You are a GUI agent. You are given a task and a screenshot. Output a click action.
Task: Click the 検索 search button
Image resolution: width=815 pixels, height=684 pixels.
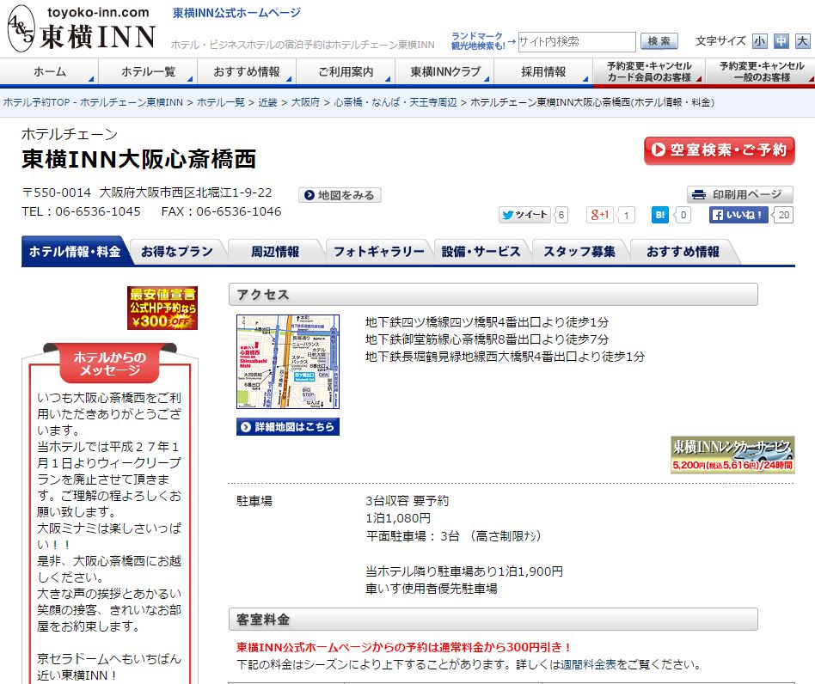click(x=659, y=41)
